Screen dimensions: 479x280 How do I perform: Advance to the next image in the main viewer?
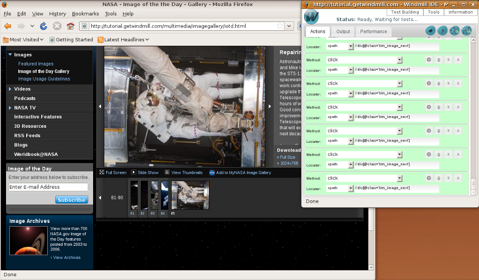270,106
